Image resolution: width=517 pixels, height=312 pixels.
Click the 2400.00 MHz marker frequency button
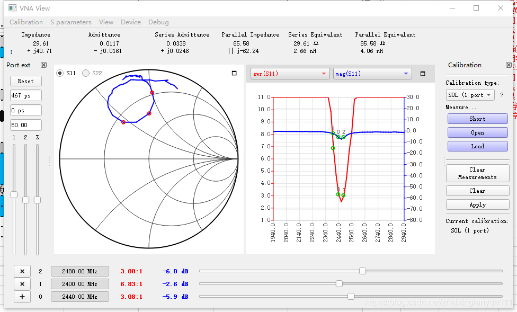click(80, 284)
